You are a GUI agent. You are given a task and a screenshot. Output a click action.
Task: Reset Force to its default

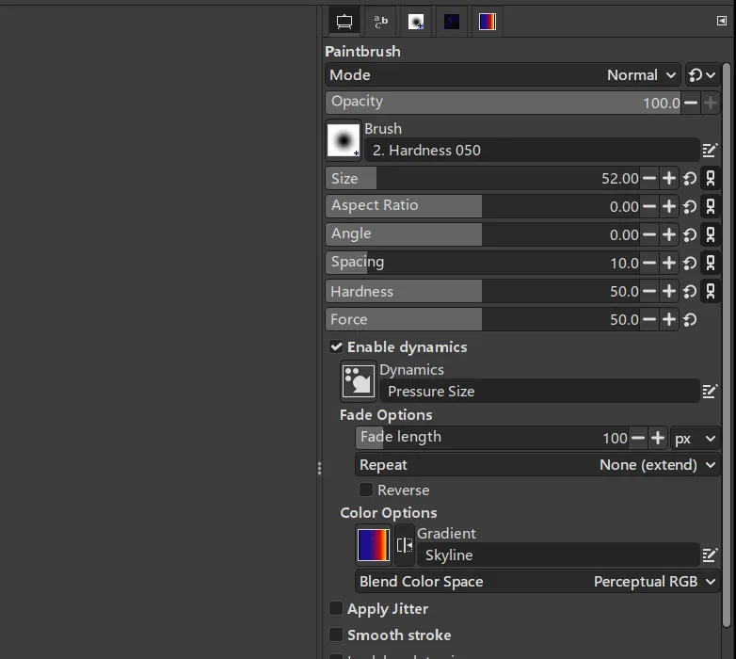coord(690,320)
